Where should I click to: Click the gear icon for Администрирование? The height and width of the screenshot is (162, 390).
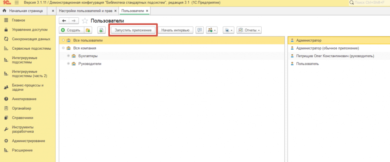[6, 141]
